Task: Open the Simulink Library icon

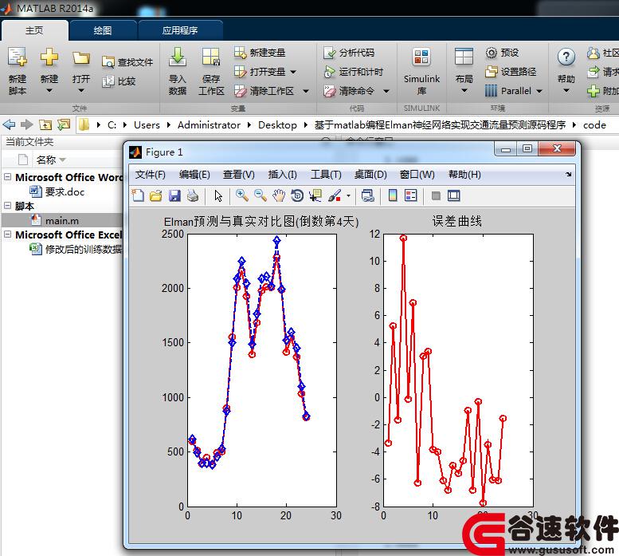Action: [x=421, y=57]
